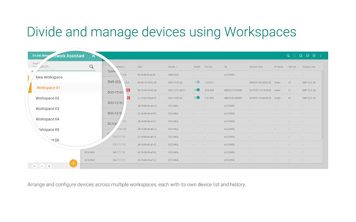
Task: Click the search icon in top toolbar
Action: 288,56
